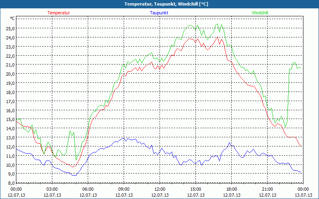Click the °C unit label on axis

pos(12,18)
